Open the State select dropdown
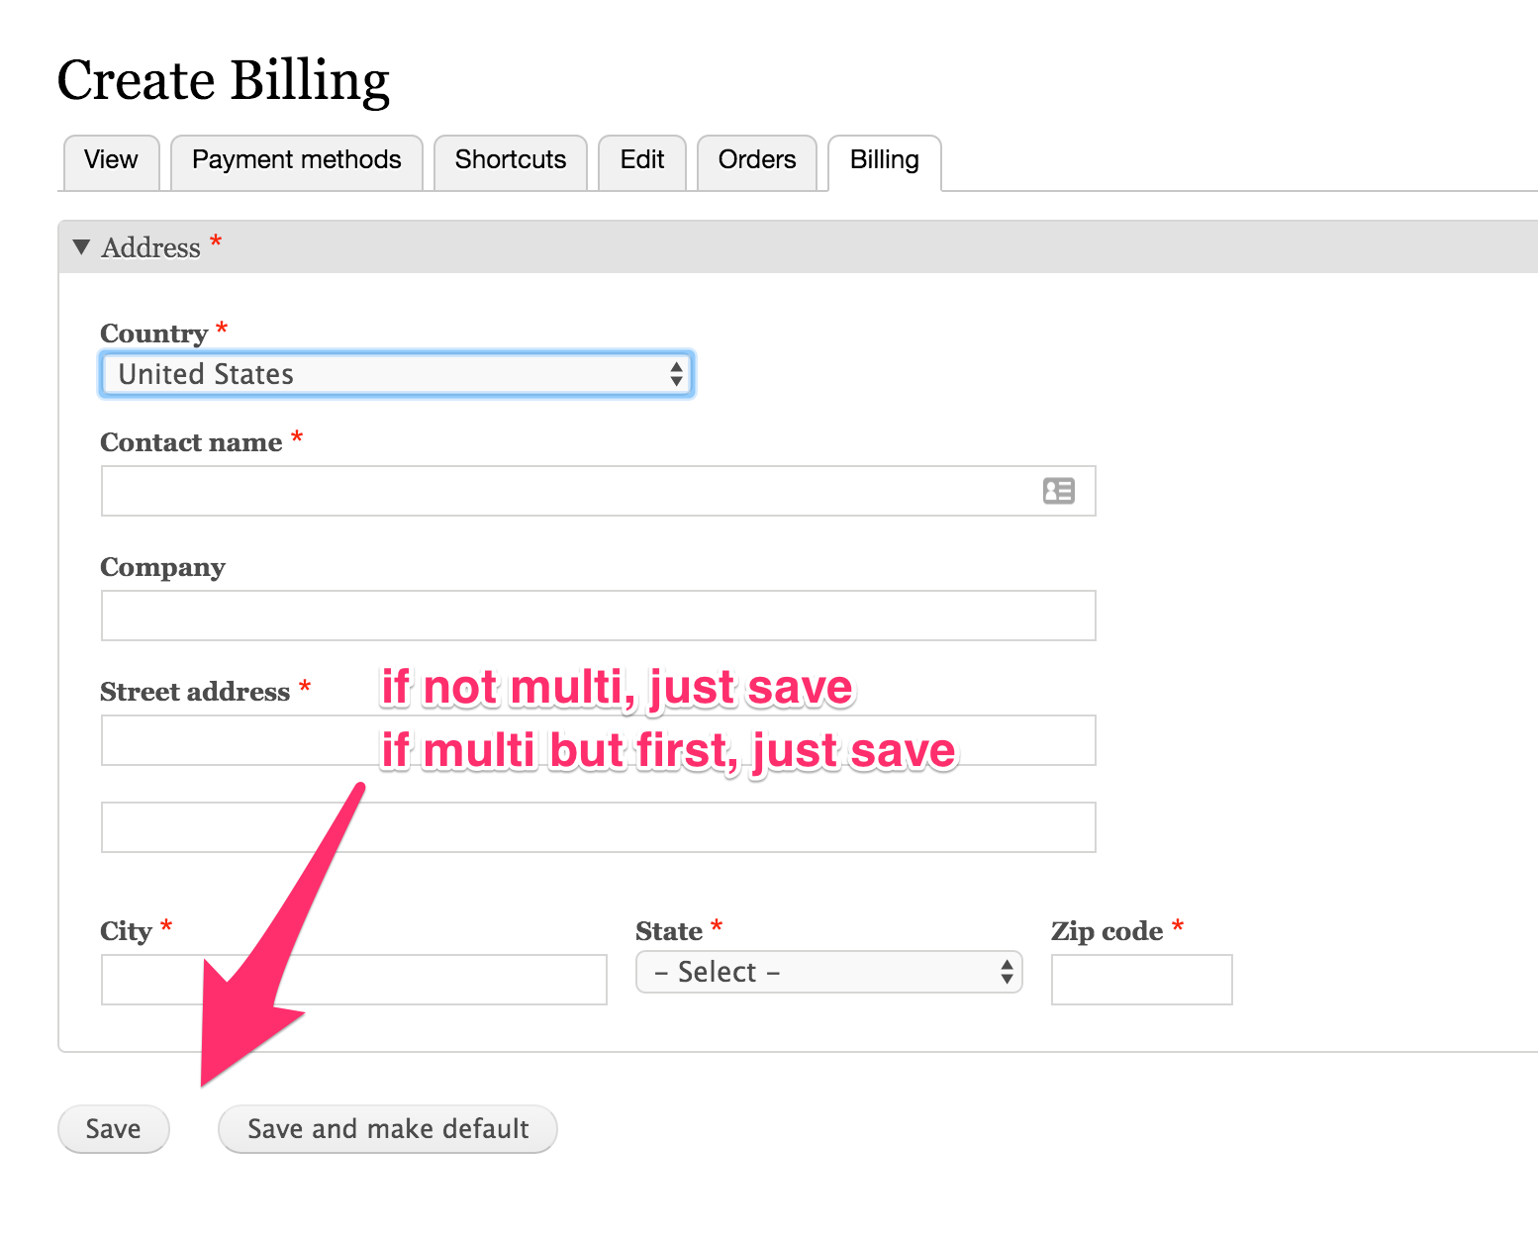1538x1237 pixels. [x=828, y=972]
